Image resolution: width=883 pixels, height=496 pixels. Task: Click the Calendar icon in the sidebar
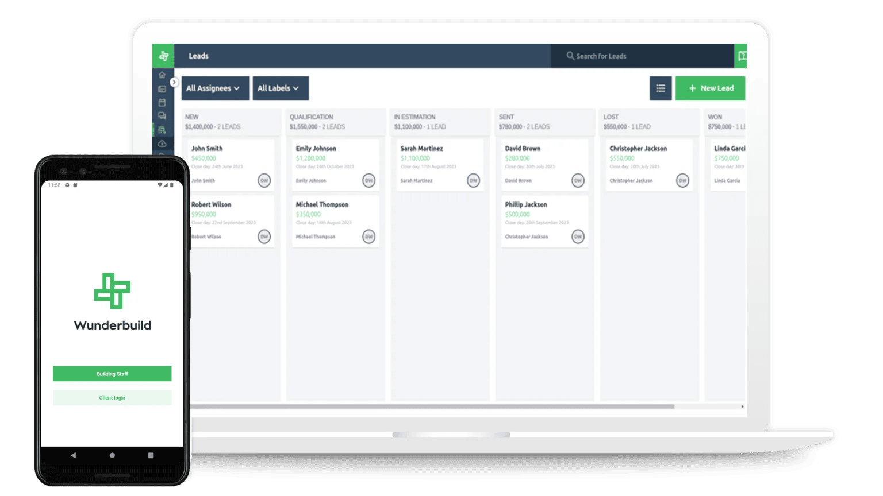[x=162, y=103]
